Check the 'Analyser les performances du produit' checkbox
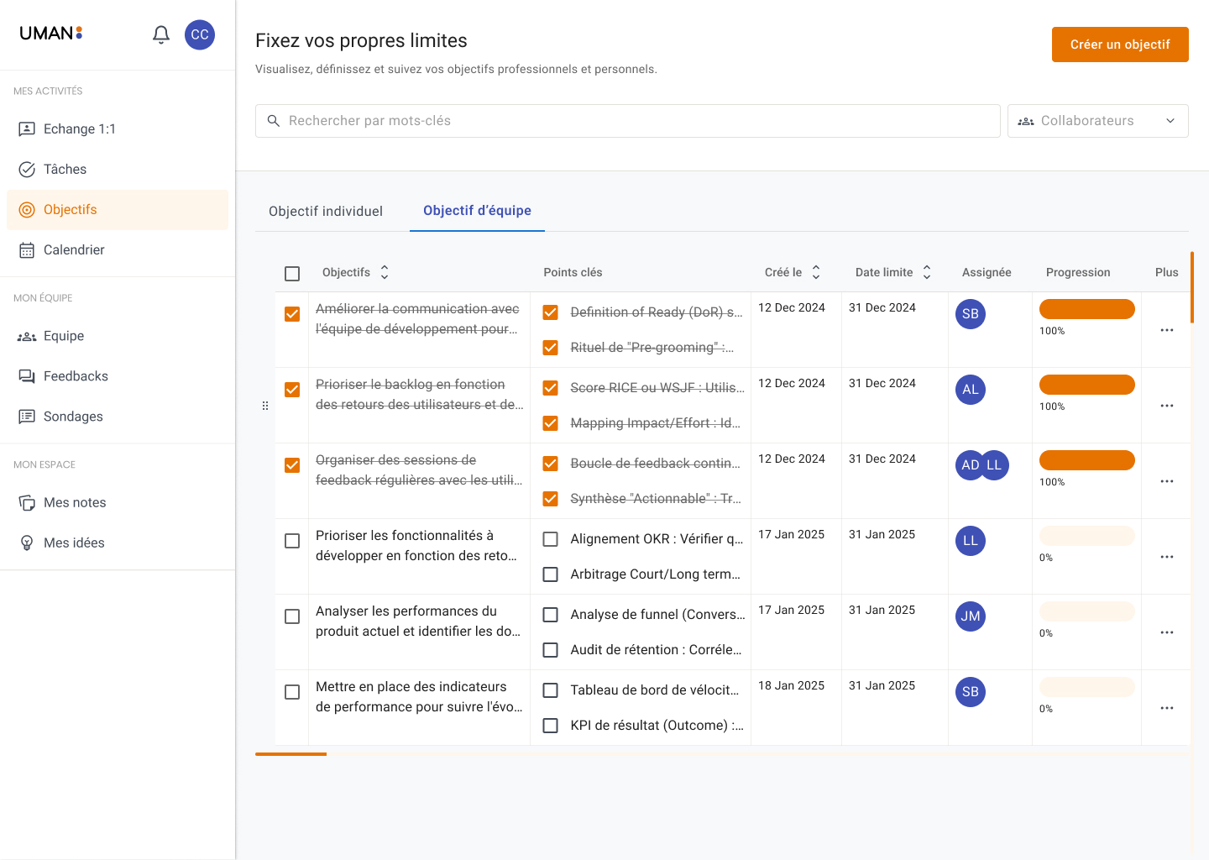Viewport: 1209px width, 860px height. (291, 616)
